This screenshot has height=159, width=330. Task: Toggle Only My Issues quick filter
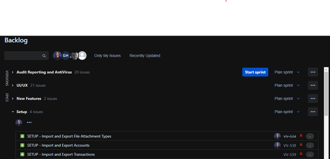[x=107, y=56]
